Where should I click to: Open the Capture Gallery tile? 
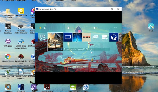(95, 37)
